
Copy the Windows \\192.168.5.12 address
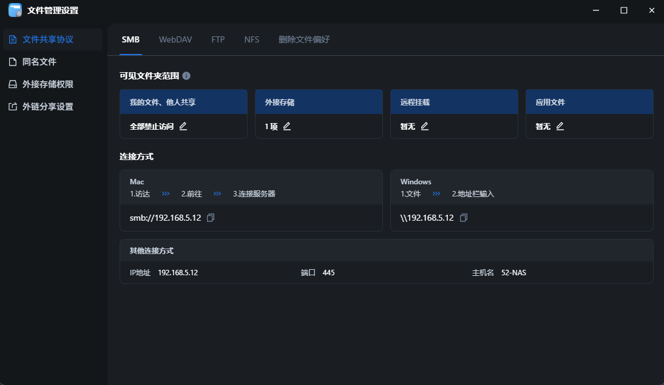coord(464,218)
